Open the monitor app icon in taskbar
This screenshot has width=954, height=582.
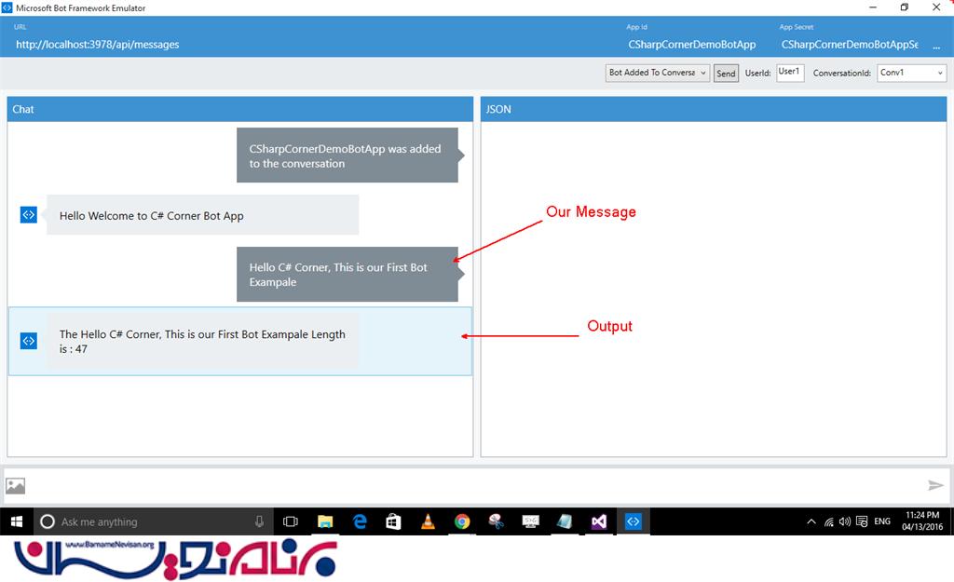530,521
